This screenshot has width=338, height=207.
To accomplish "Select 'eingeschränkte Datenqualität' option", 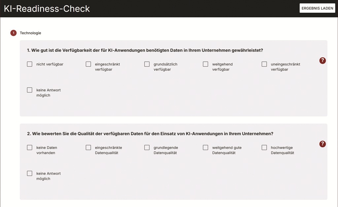I will point(88,148).
